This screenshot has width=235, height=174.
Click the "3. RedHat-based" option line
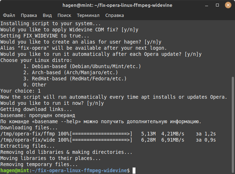75,79
